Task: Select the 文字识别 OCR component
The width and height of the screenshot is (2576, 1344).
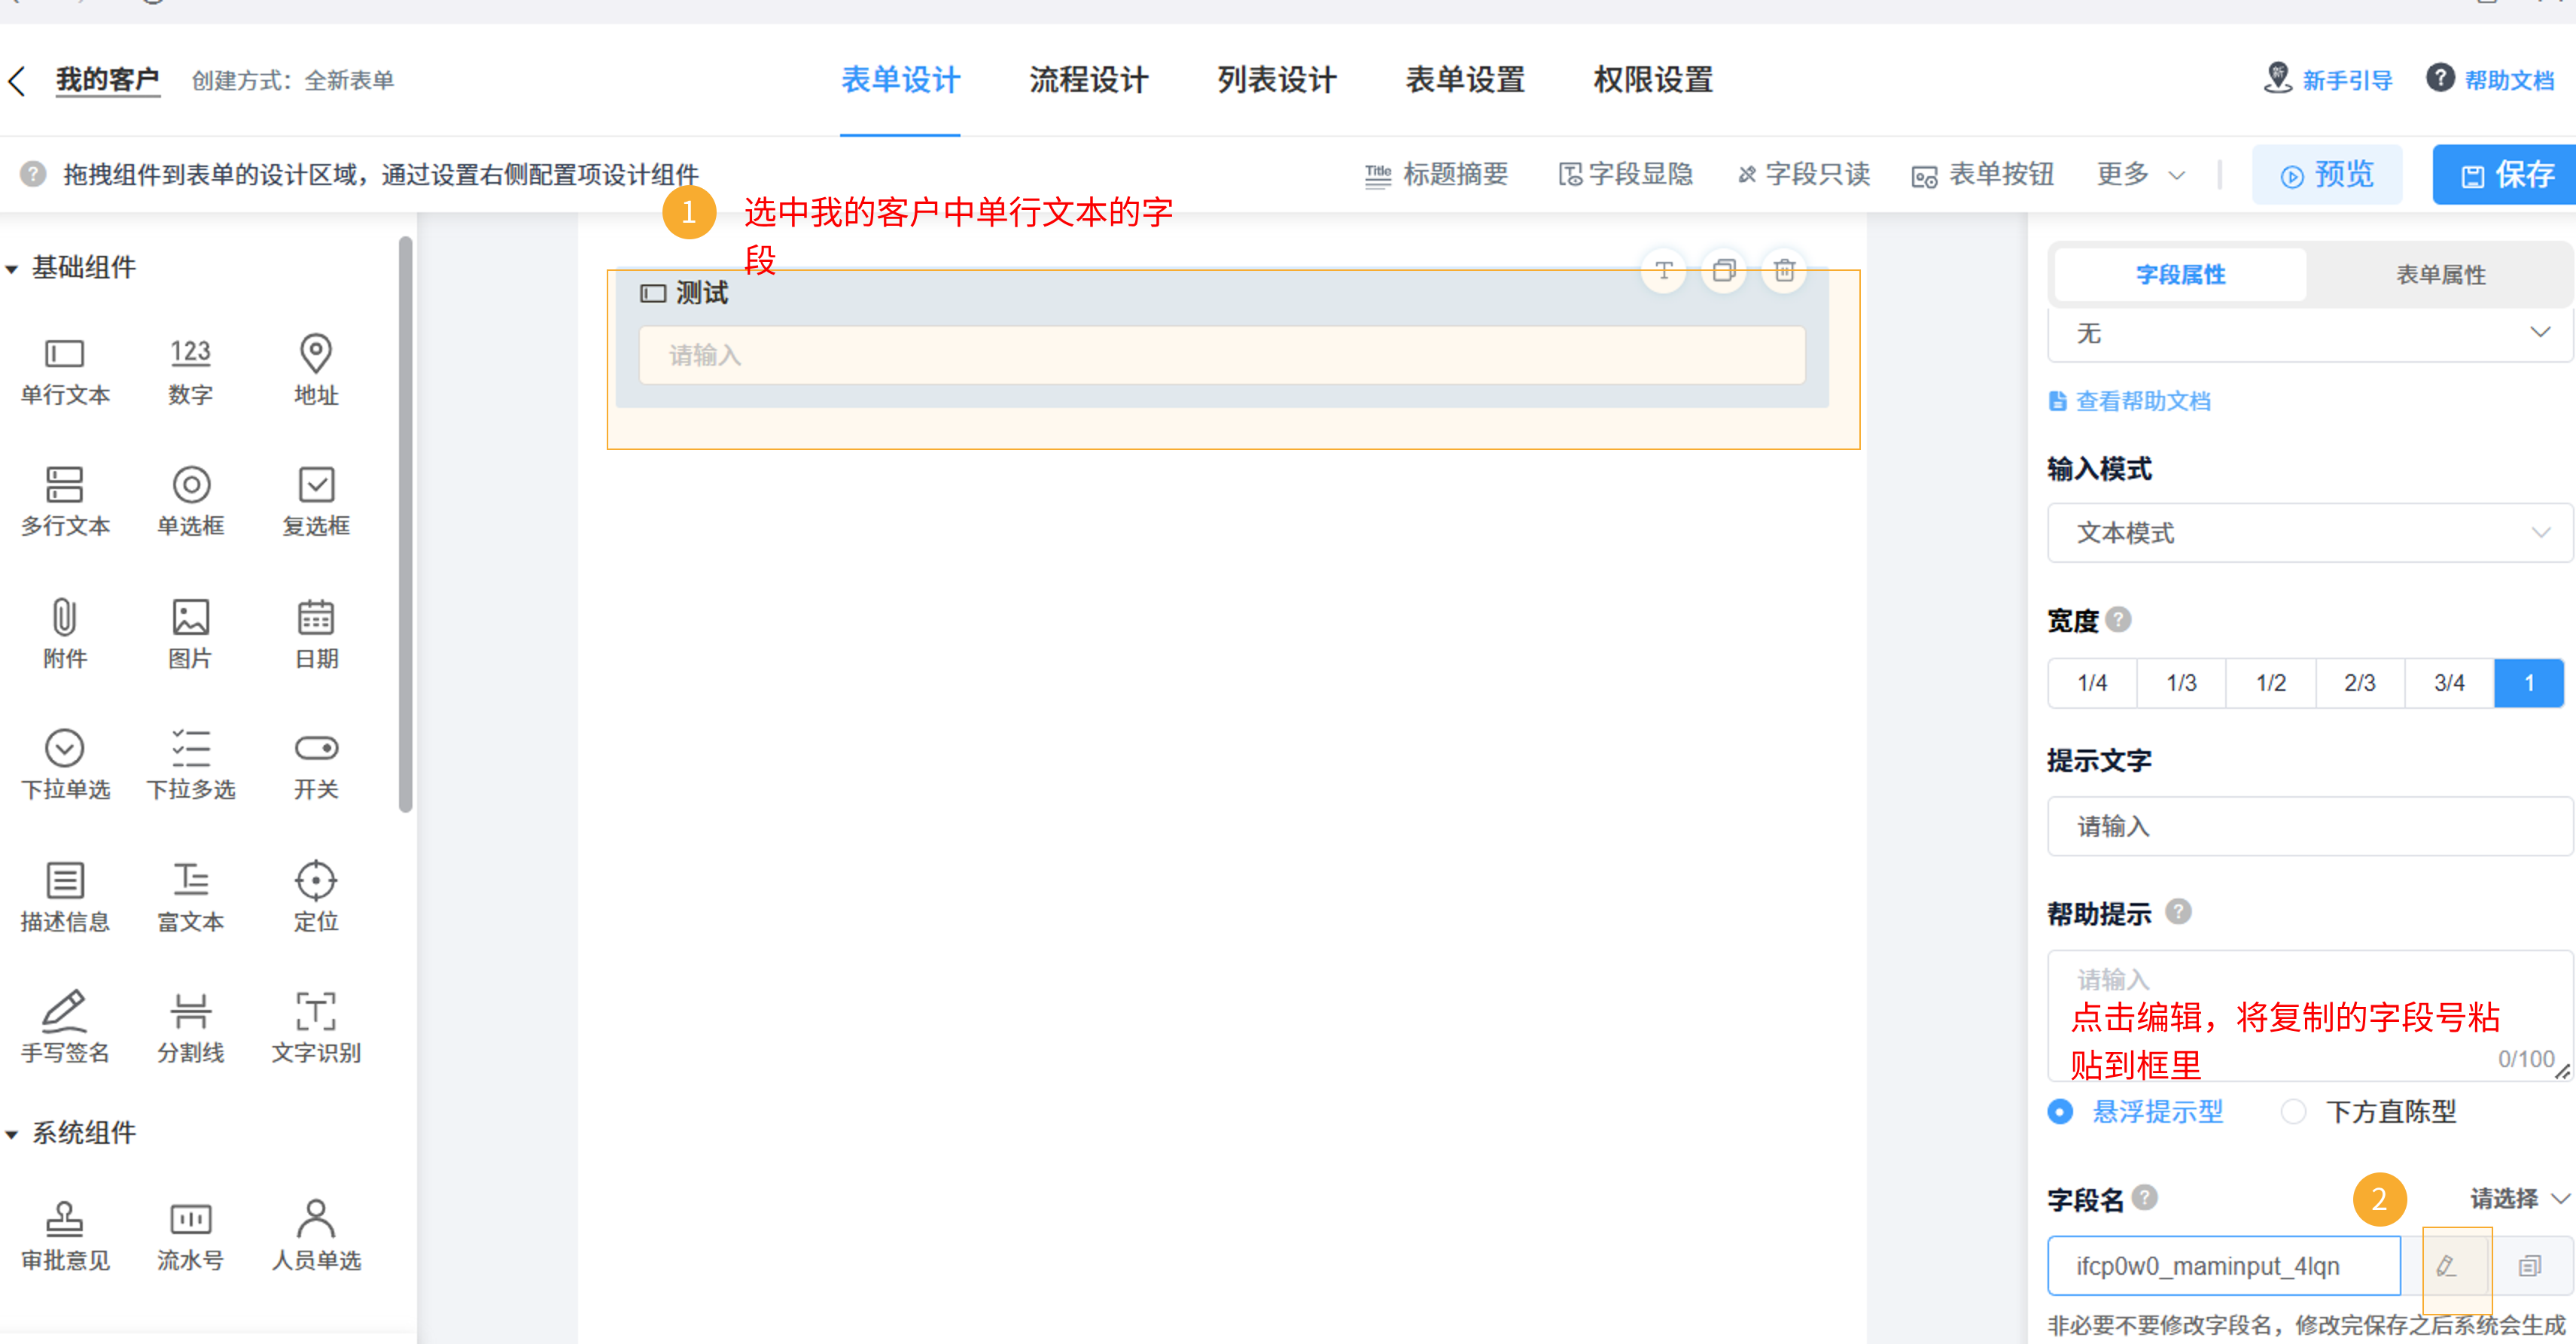Action: pos(316,1028)
